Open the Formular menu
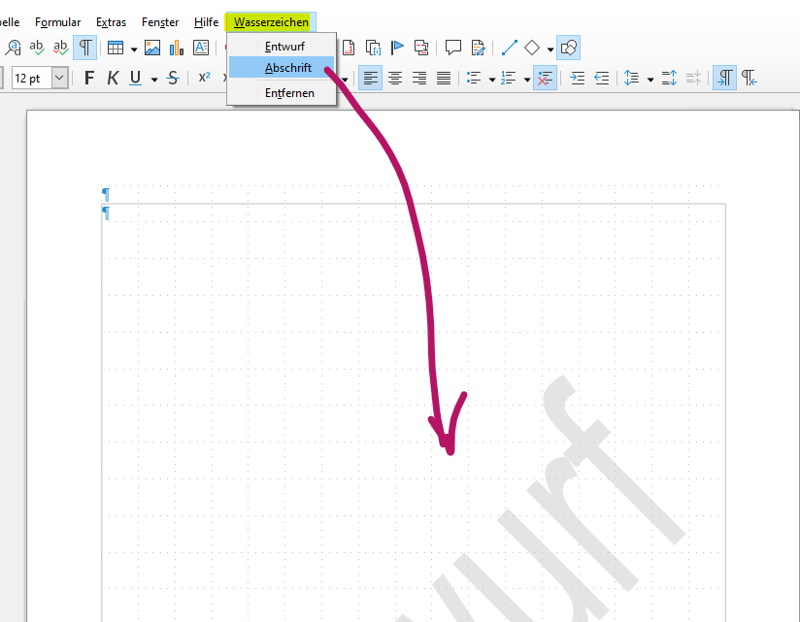This screenshot has width=800, height=622. tap(57, 22)
